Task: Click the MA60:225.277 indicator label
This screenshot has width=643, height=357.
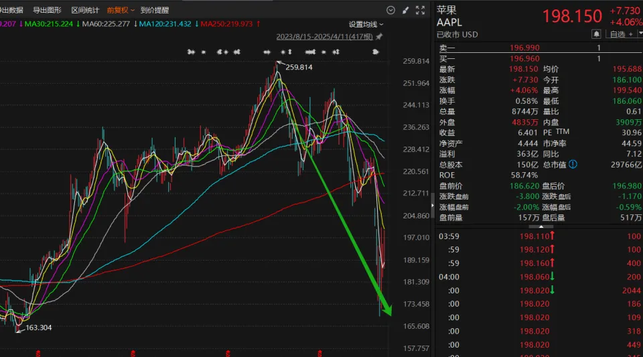Action: coord(106,23)
